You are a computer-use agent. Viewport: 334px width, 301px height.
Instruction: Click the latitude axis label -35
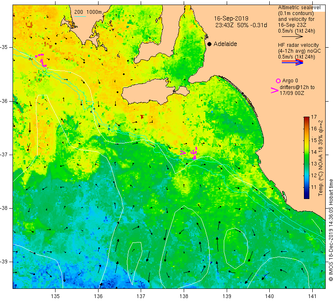point(5,47)
